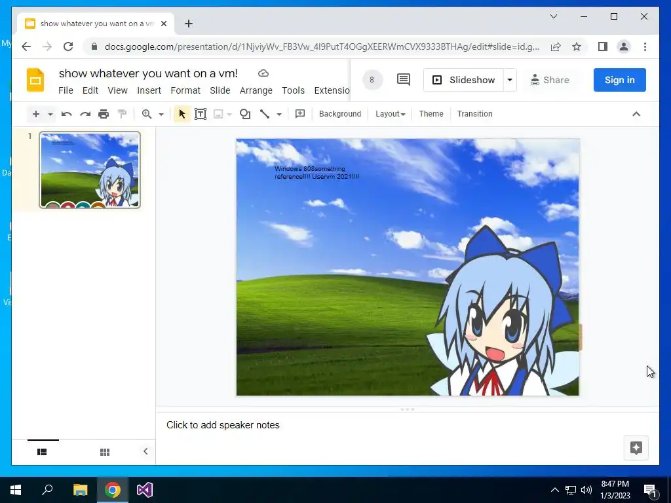Expand the insert image dropdown arrow
This screenshot has width=671, height=503.
[x=229, y=114]
